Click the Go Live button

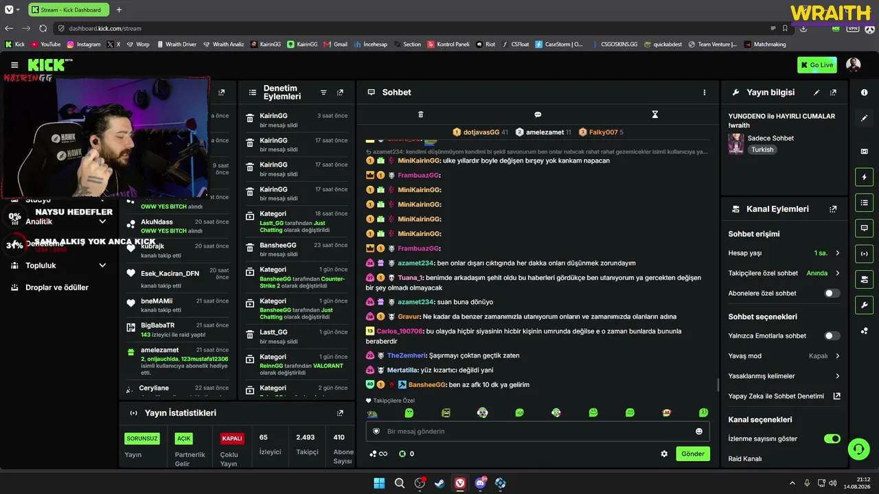tap(817, 65)
